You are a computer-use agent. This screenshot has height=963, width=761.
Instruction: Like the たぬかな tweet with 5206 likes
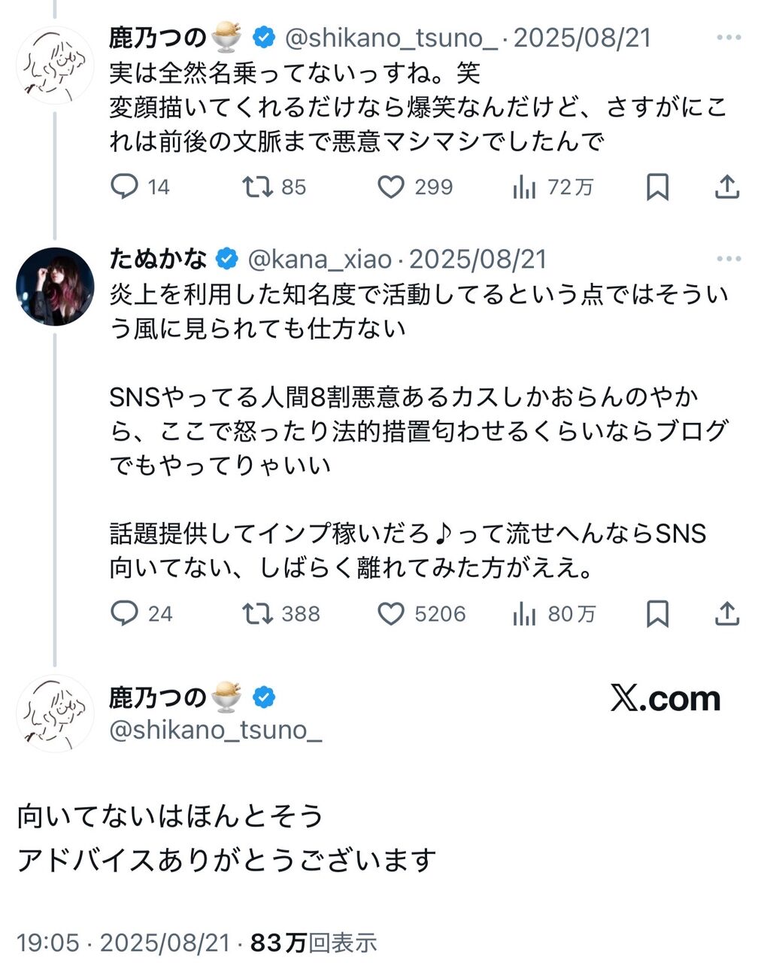(x=390, y=614)
